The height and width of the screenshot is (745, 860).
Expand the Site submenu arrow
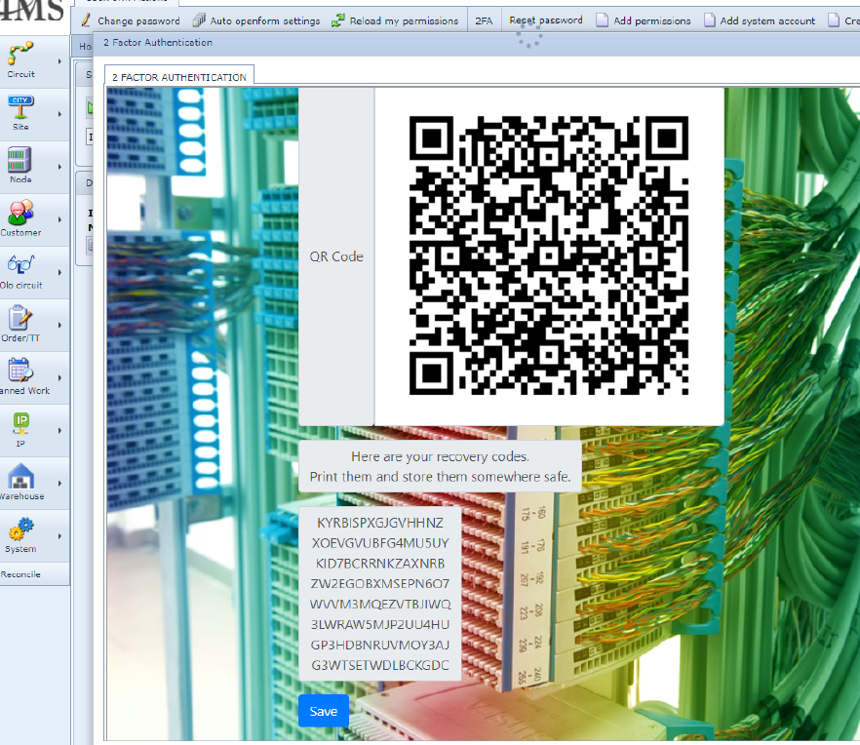59,114
